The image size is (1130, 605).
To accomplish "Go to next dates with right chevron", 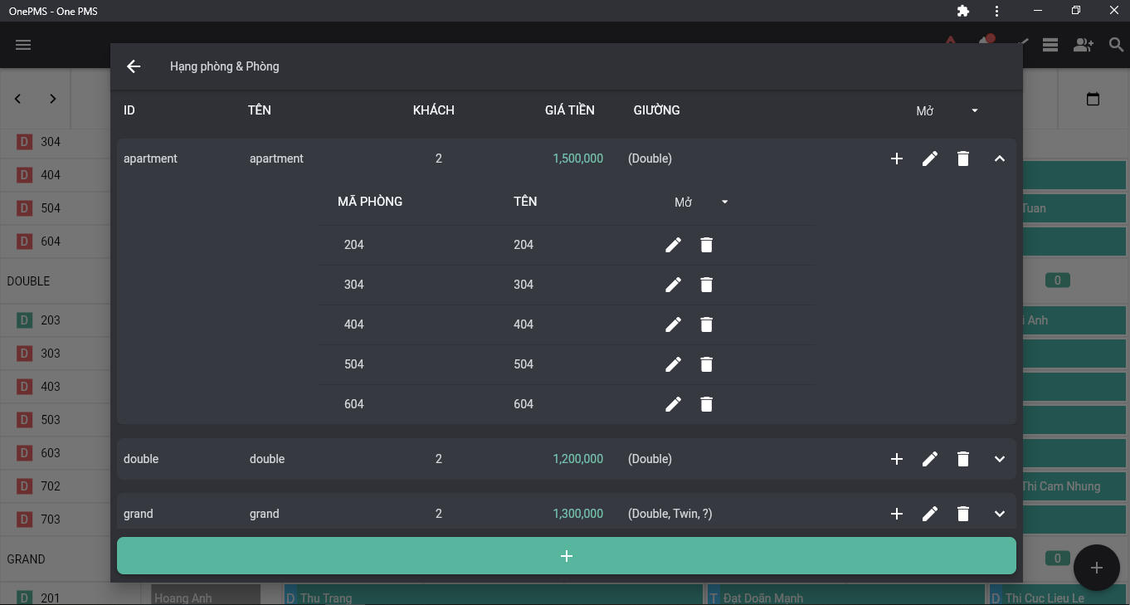I will pos(52,99).
